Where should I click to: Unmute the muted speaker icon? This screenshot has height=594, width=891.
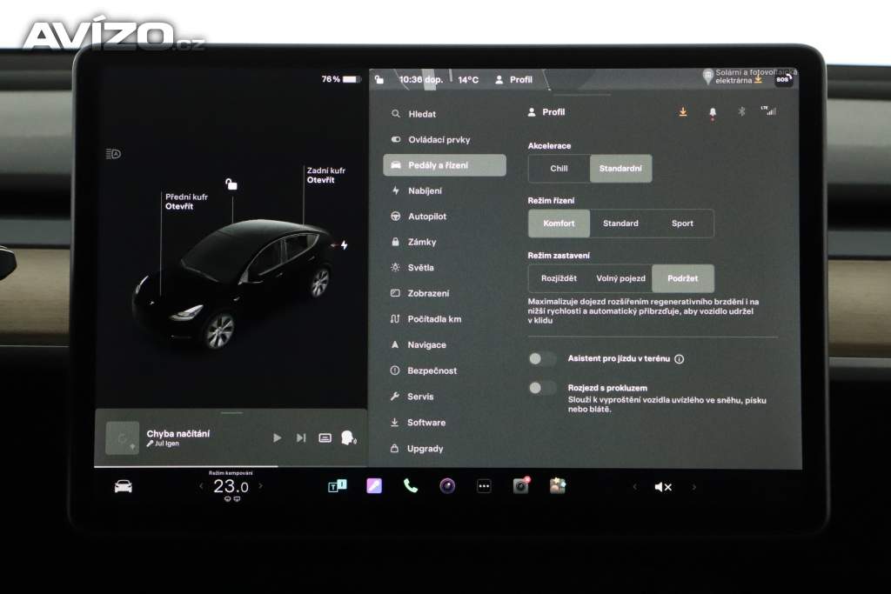coord(663,487)
